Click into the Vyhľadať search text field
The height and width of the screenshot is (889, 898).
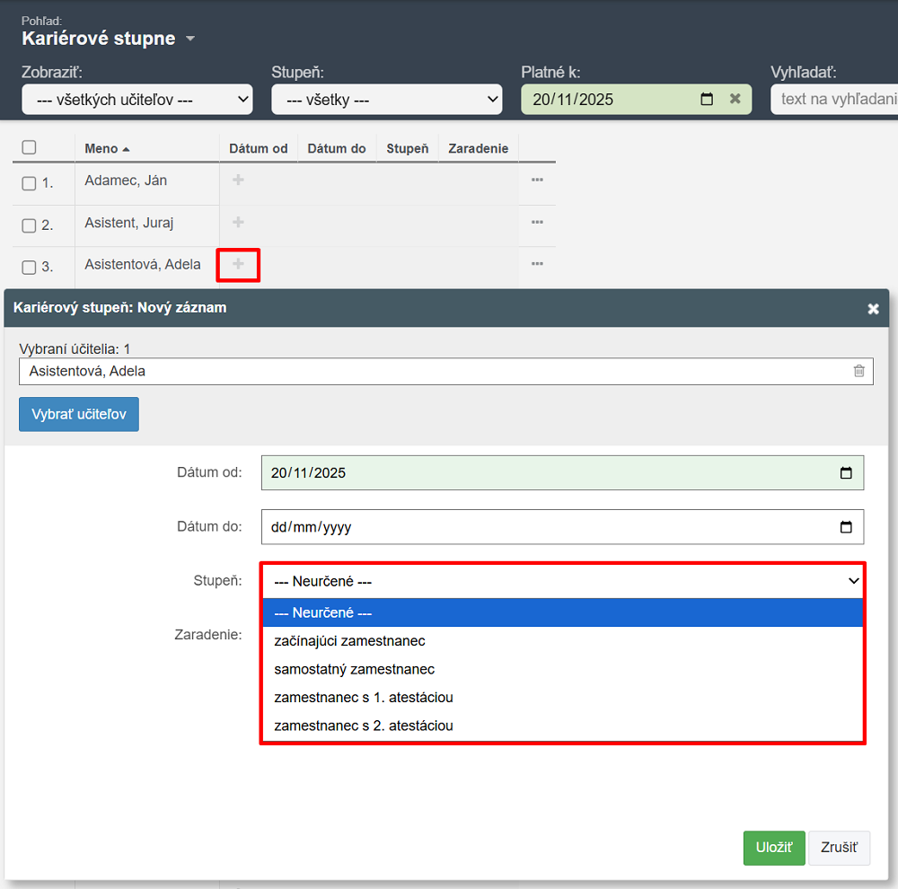point(835,100)
